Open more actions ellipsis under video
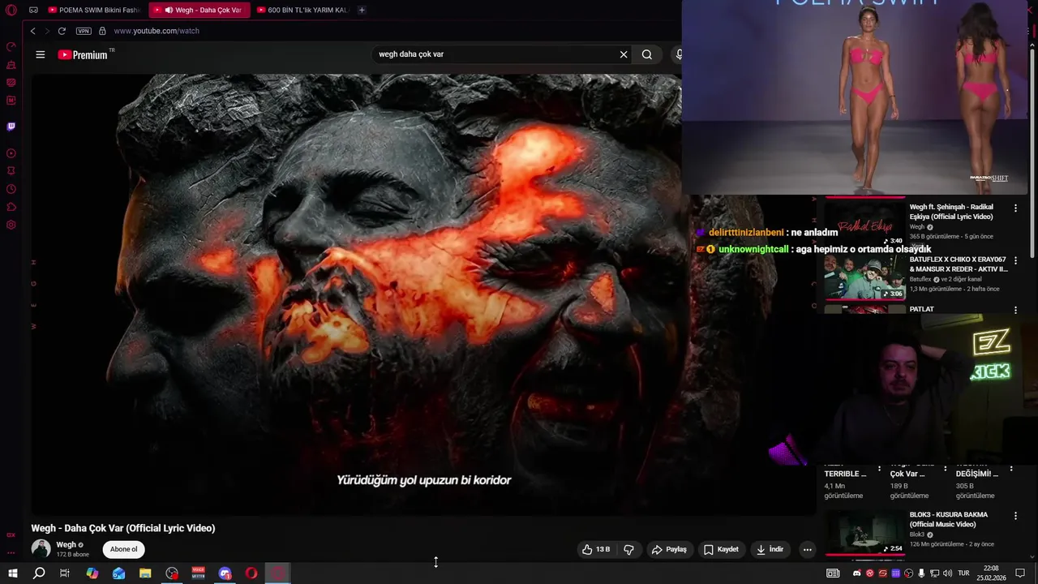This screenshot has width=1038, height=584. pyautogui.click(x=807, y=549)
